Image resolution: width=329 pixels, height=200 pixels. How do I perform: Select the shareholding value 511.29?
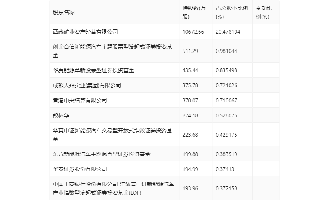tap(190, 51)
